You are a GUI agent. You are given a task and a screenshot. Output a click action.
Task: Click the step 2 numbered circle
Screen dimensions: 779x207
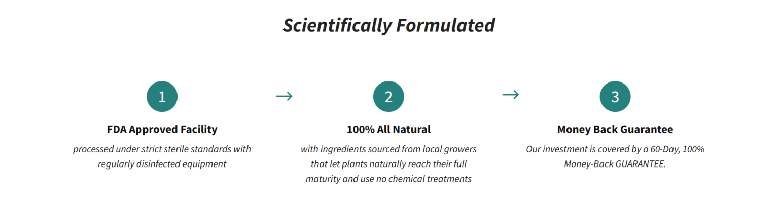(x=388, y=96)
